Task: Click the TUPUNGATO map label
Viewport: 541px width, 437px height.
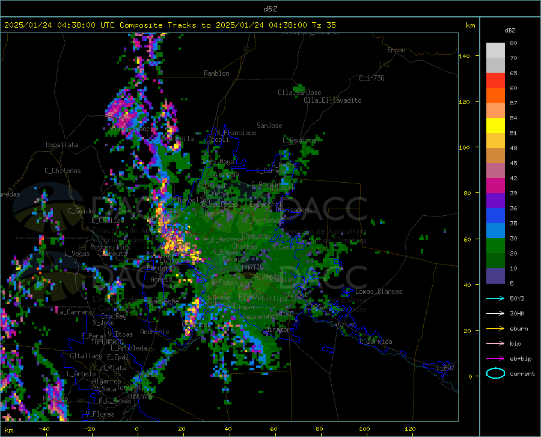Action: click(108, 342)
